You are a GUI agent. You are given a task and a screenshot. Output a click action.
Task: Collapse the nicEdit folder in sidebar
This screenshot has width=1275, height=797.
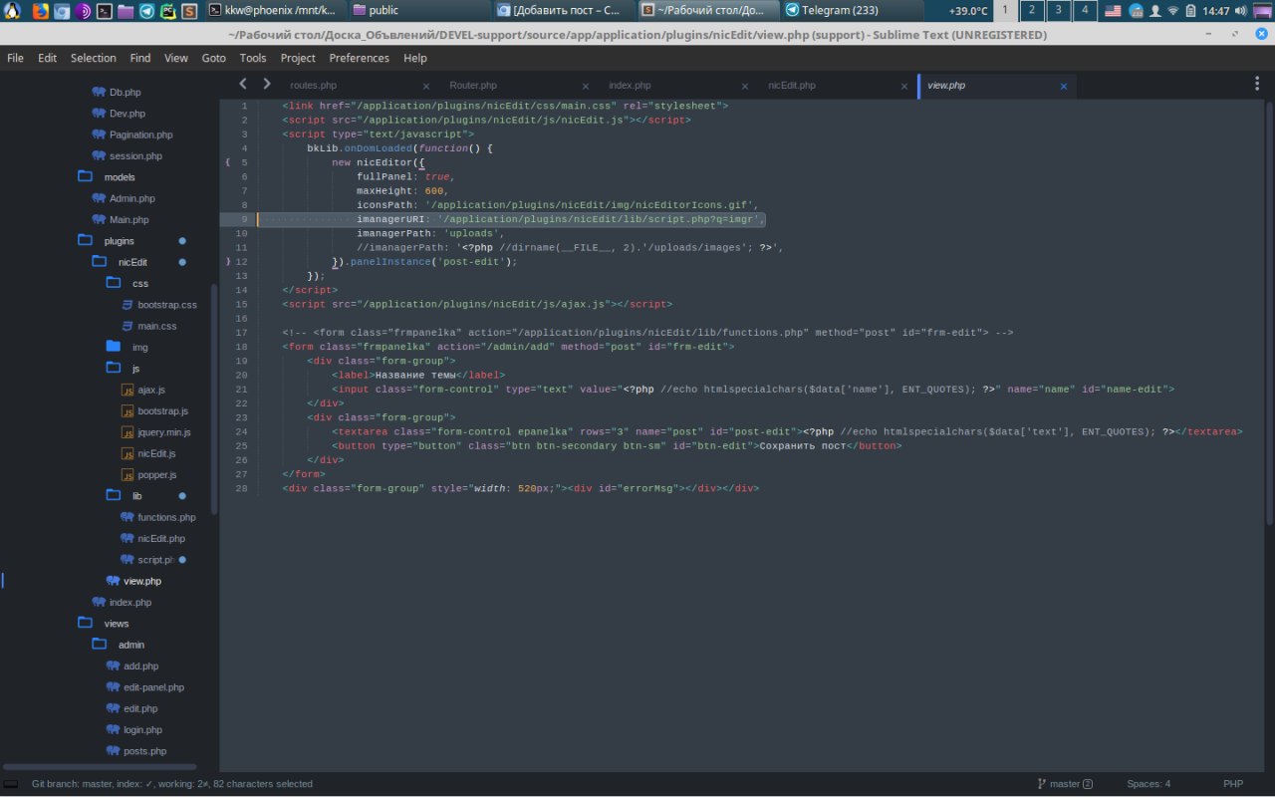[99, 262]
